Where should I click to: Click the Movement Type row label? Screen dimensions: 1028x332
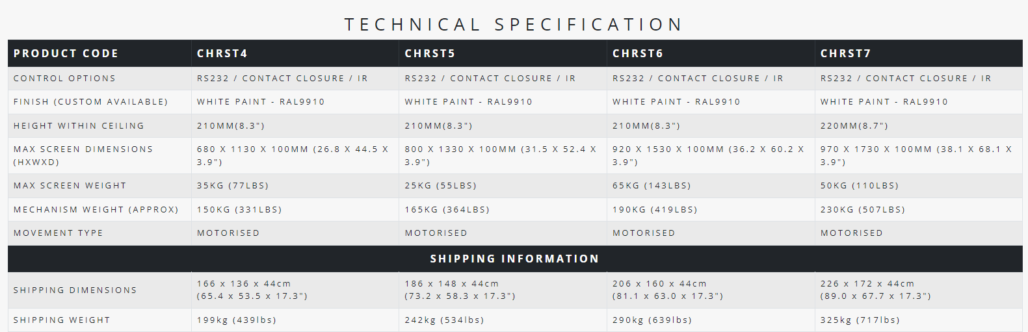tap(58, 233)
